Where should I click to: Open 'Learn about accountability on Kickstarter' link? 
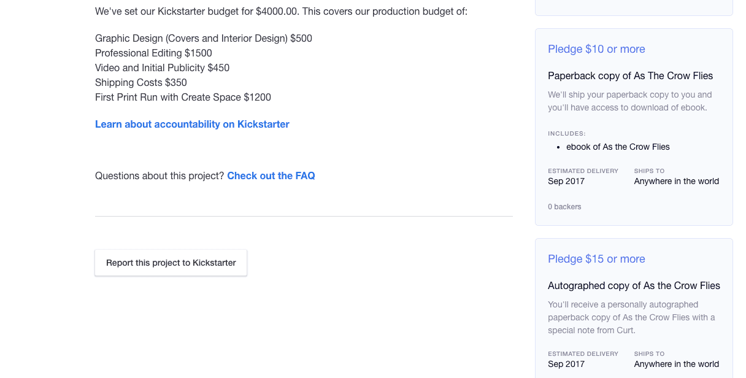coord(192,124)
